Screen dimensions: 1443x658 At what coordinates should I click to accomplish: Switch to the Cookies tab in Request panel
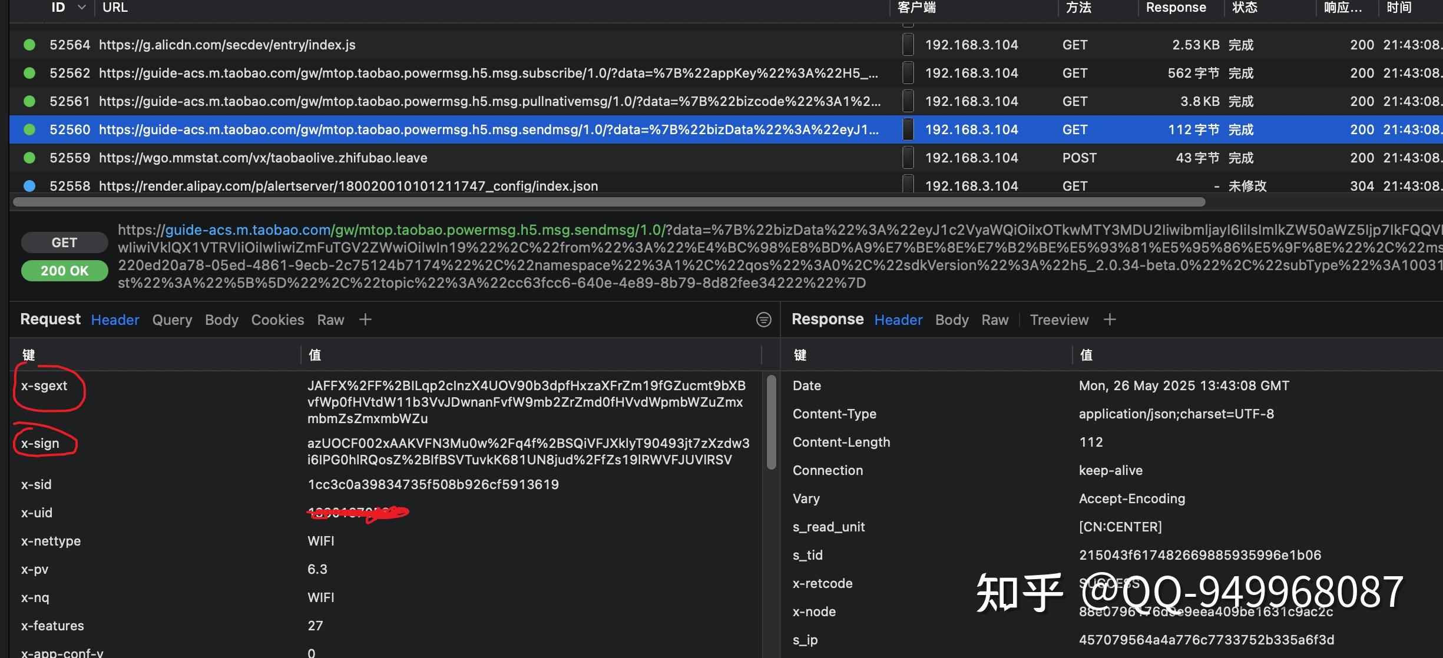pos(277,320)
